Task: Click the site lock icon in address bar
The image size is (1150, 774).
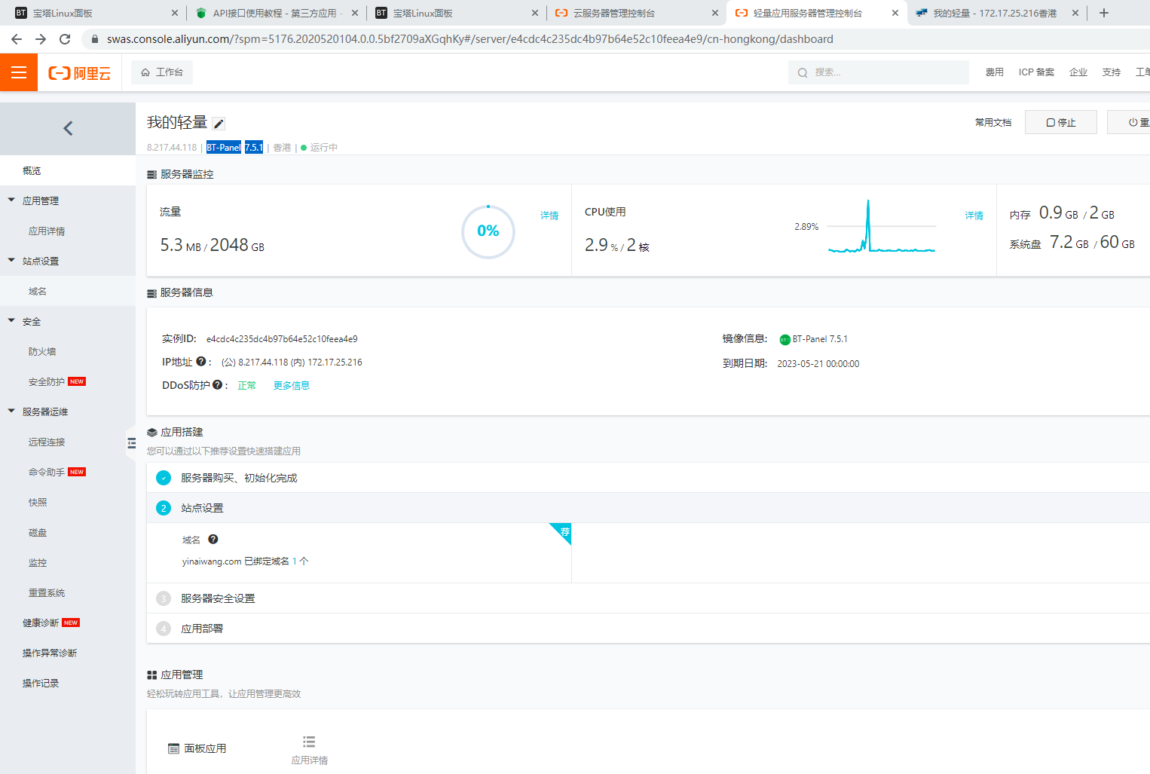Action: pyautogui.click(x=95, y=39)
